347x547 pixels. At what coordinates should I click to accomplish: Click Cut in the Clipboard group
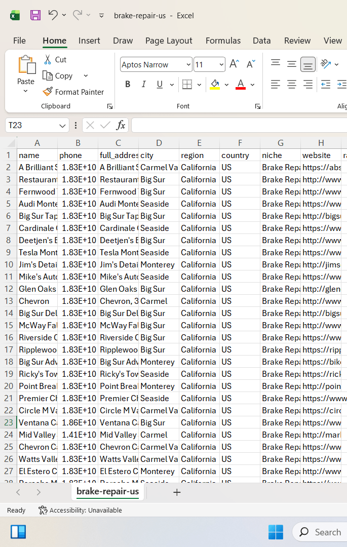coord(55,60)
